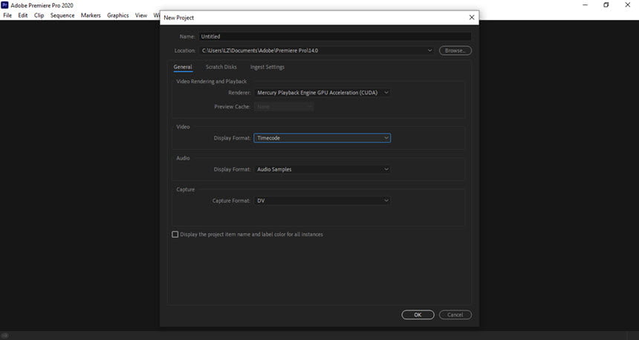Close the Adobe Premiere Pro window
639x340 pixels.
click(x=628, y=5)
